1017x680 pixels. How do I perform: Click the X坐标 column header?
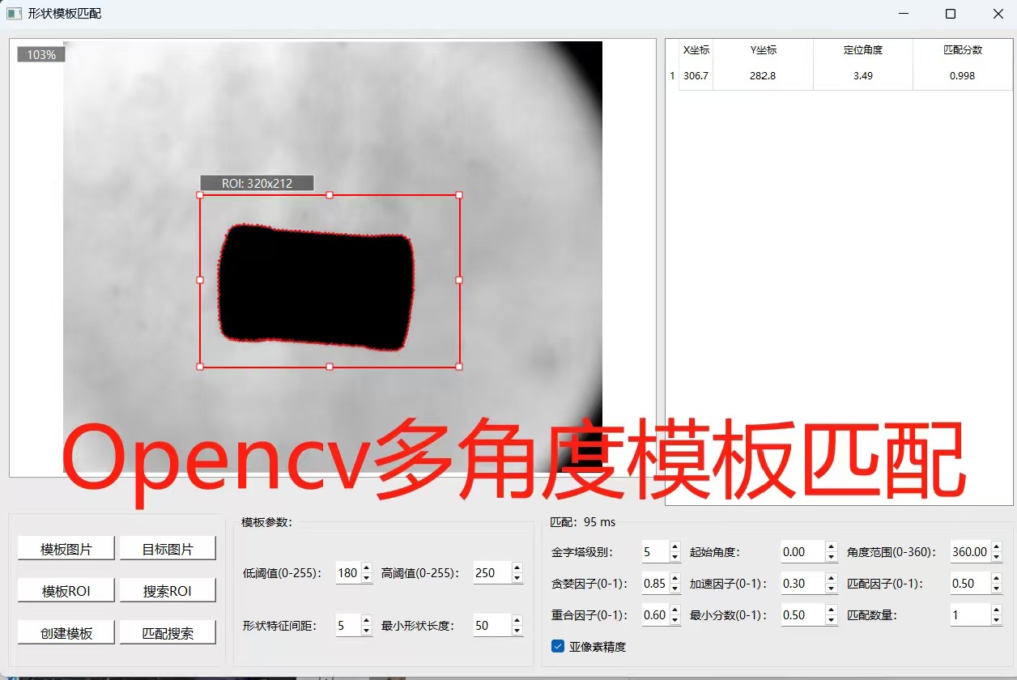[696, 50]
